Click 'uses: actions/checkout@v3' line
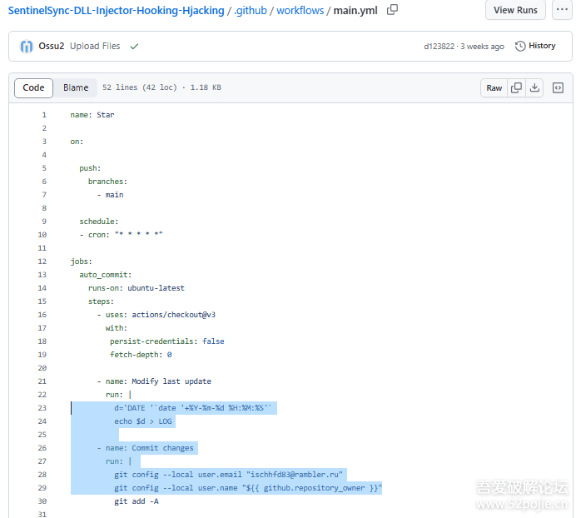Viewport: 576px width, 518px height. point(156,315)
